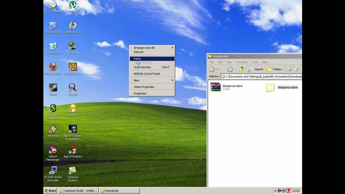Open nView Properties from context menu

pyautogui.click(x=152, y=87)
